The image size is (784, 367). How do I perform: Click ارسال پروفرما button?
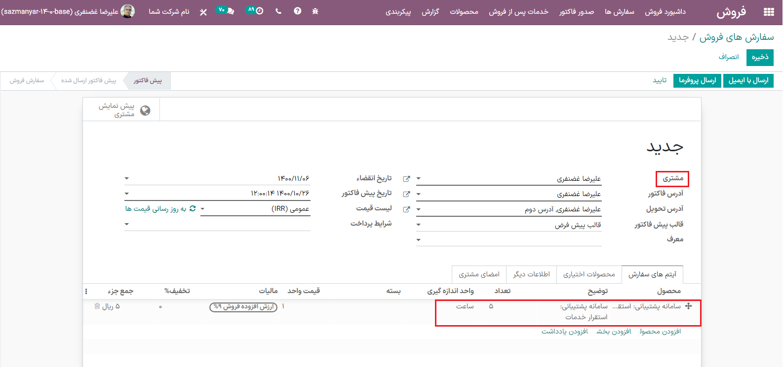click(x=697, y=80)
